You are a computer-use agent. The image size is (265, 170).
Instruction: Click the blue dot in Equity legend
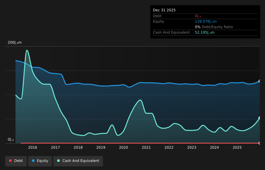click(x=33, y=161)
